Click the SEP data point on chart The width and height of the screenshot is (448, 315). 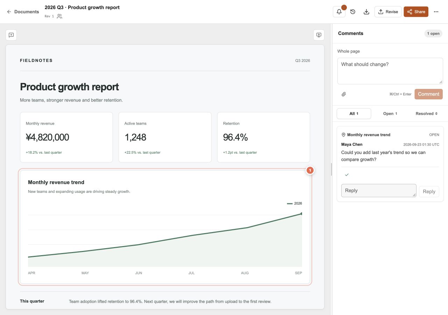pos(301,213)
